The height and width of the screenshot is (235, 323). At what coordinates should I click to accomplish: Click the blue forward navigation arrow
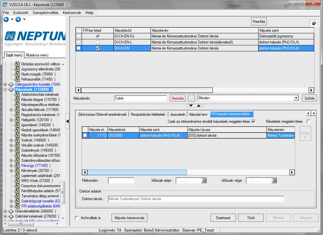pos(18,19)
